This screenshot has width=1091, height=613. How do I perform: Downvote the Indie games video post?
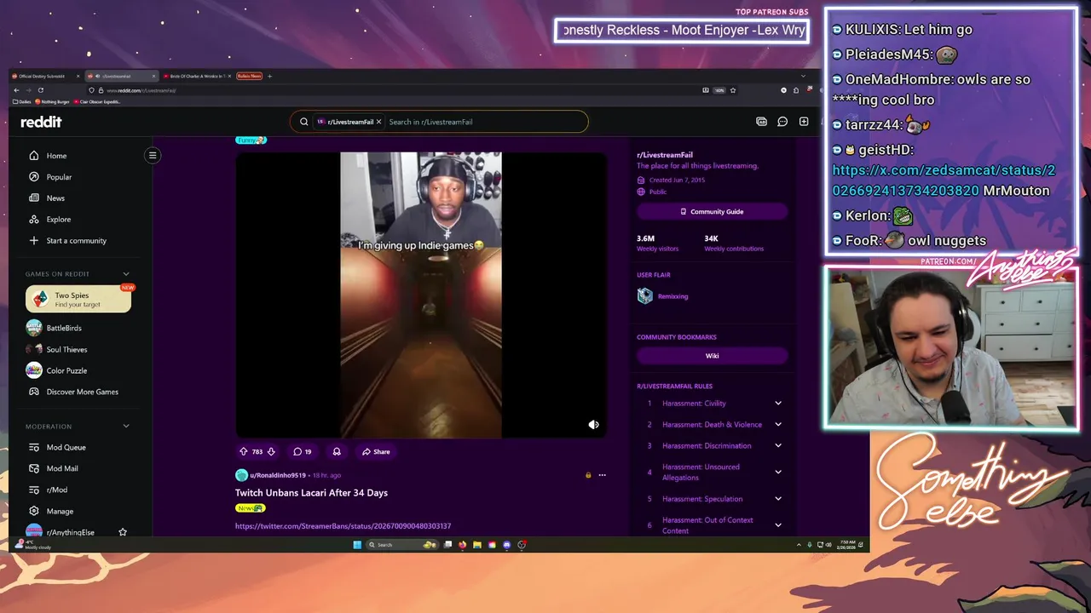point(271,452)
